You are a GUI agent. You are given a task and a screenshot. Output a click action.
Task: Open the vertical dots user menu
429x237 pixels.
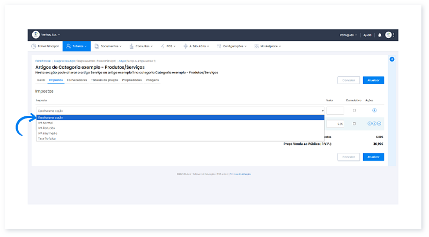[x=394, y=35]
